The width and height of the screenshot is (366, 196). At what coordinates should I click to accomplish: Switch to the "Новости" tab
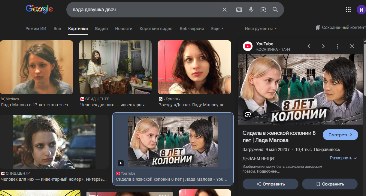[x=124, y=29]
